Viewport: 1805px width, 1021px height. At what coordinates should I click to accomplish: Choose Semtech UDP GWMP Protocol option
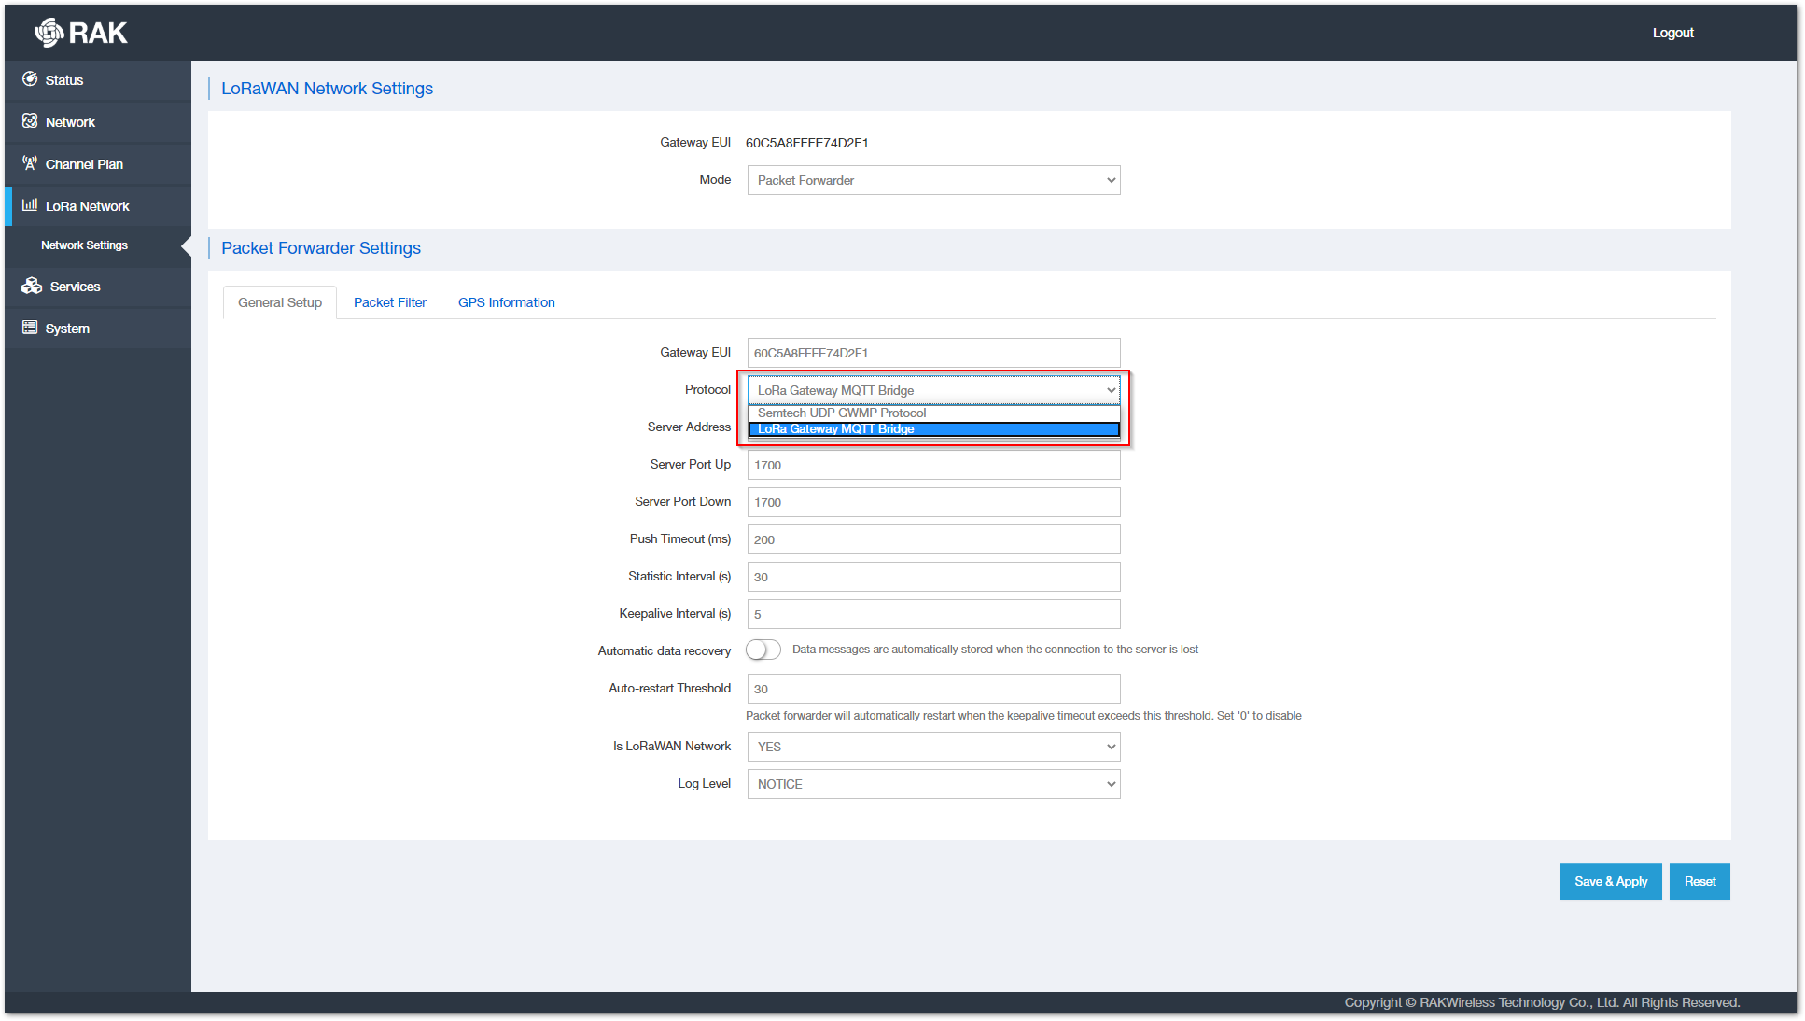[933, 413]
